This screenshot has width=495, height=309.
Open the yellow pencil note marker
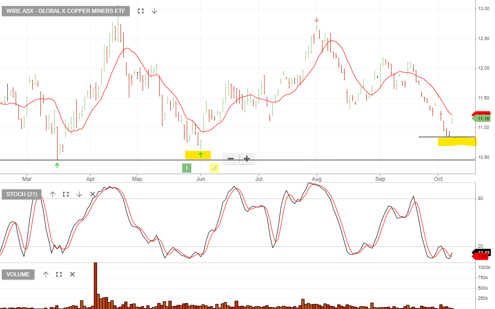coord(214,168)
